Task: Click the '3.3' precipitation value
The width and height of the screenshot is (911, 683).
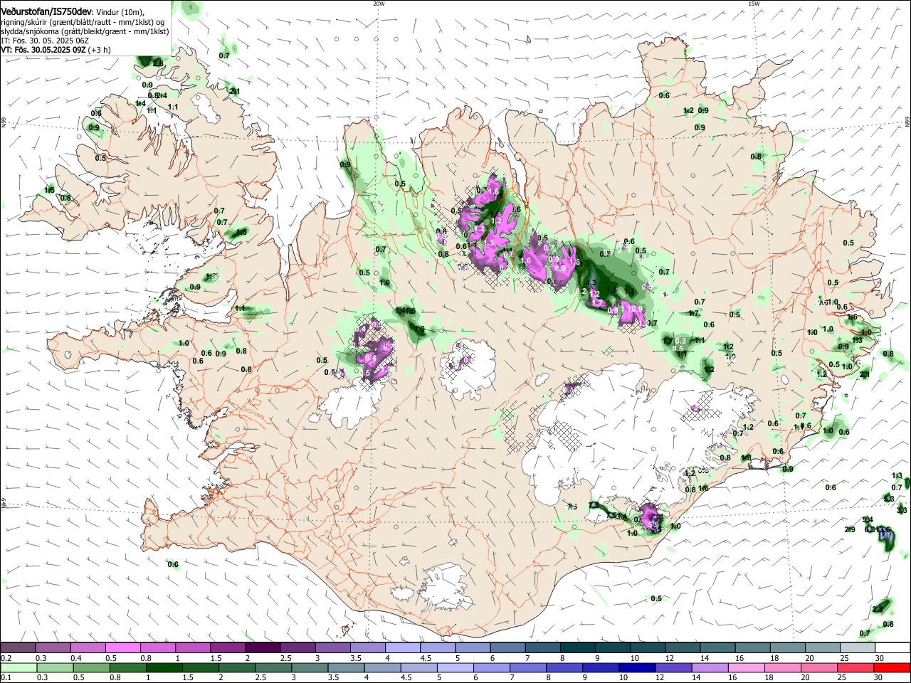Action: [x=902, y=510]
